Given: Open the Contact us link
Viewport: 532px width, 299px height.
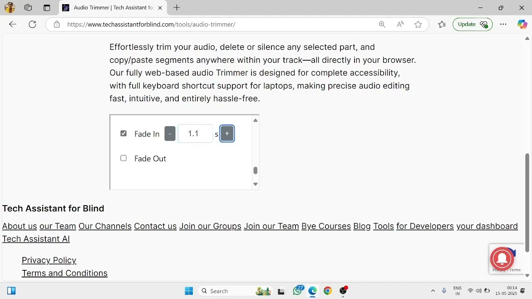Looking at the screenshot, I should (155, 226).
